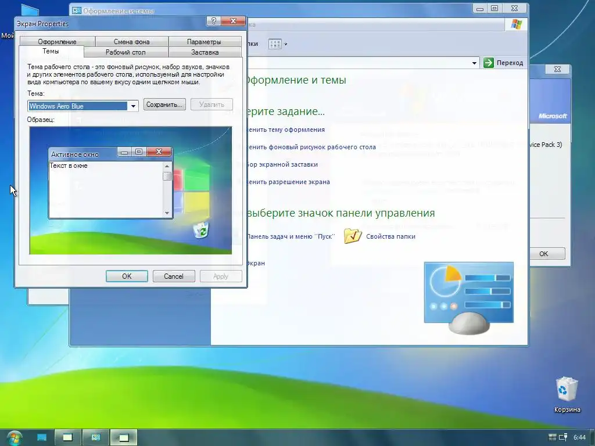Click the Сохранить... button
595x446 pixels.
click(x=164, y=105)
